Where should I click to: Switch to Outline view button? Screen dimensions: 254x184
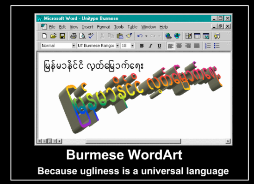click(55, 141)
